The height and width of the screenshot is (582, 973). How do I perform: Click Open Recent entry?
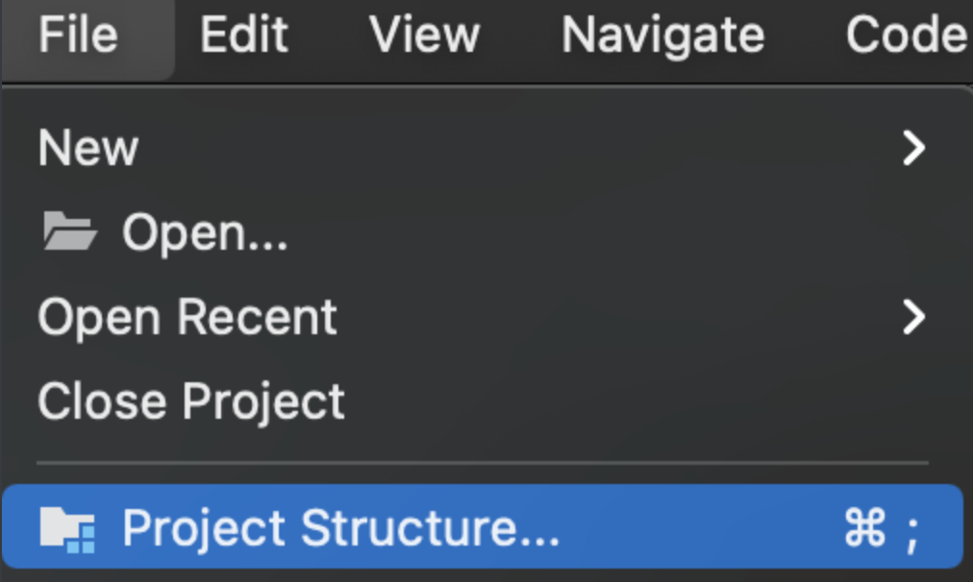[187, 317]
